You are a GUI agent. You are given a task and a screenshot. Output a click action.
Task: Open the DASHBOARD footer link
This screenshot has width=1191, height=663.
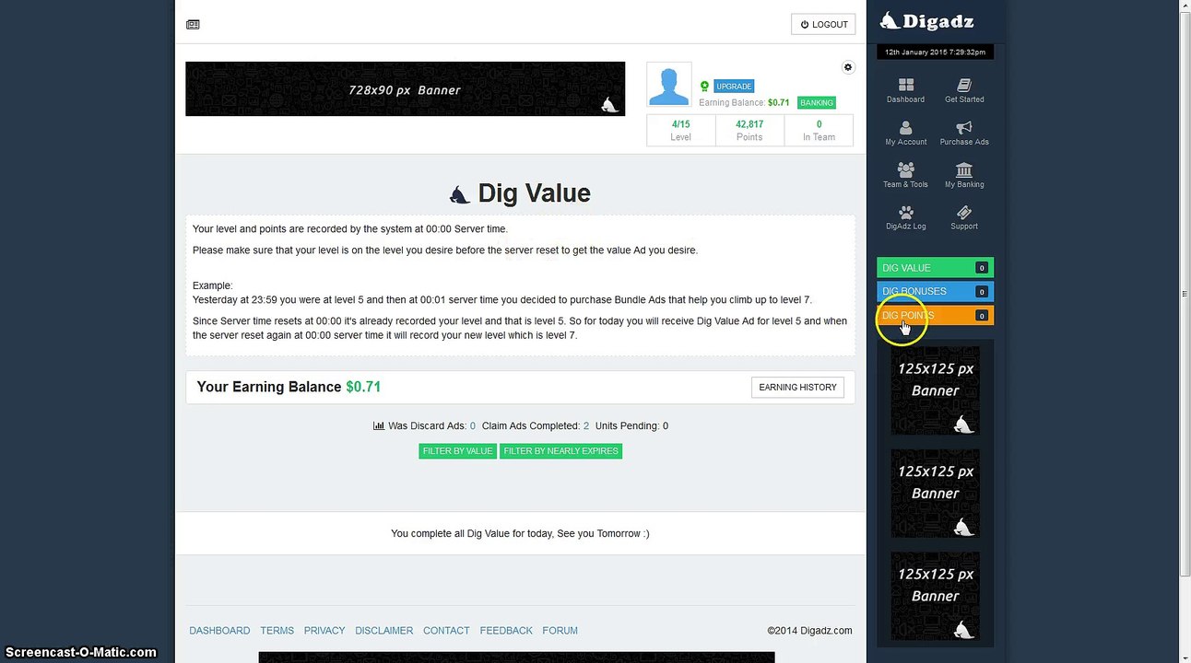click(x=219, y=631)
